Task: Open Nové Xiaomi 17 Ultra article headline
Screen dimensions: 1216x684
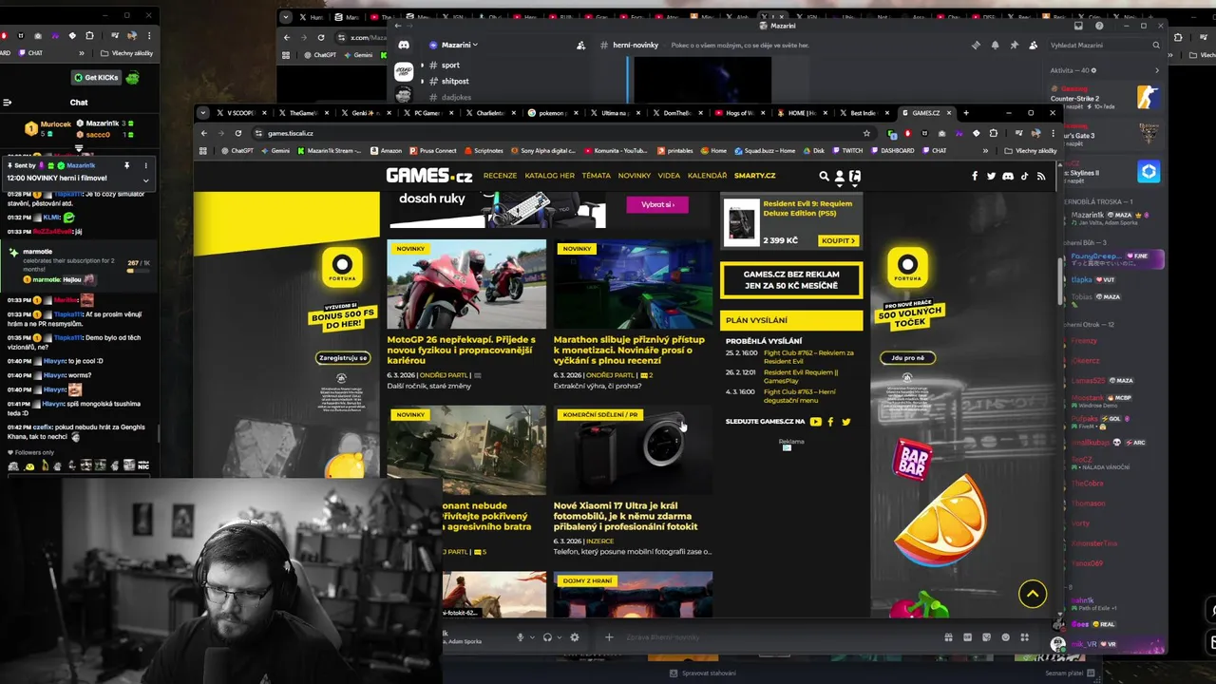Action: pos(627,516)
